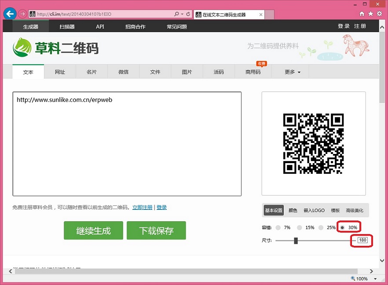
Task: Click the vertical scrollbar down arrow
Action: coord(382,260)
